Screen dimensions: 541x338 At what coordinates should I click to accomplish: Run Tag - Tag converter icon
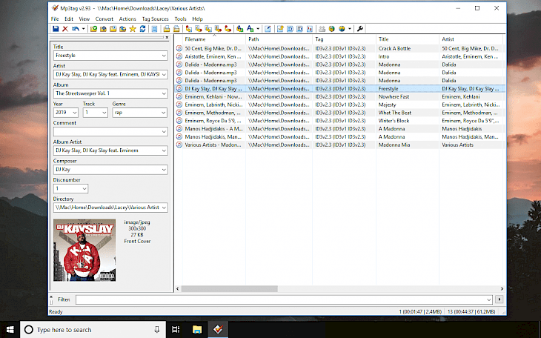pyautogui.click(x=228, y=29)
